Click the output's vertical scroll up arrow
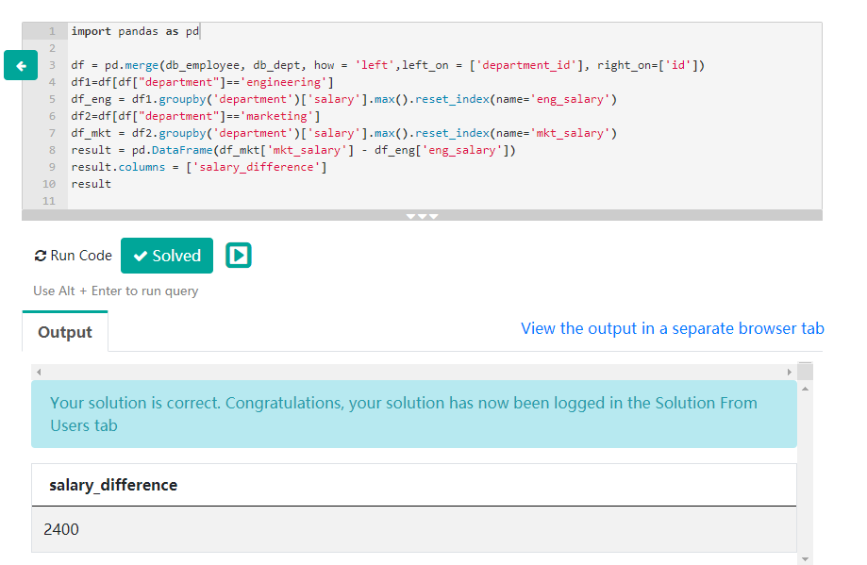 (805, 388)
